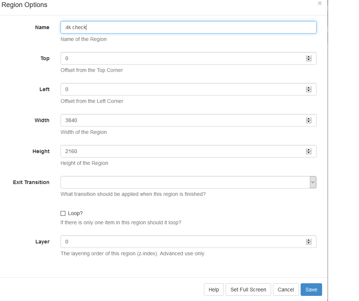Click the Exit Transition label
359x301 pixels.
(x=31, y=182)
